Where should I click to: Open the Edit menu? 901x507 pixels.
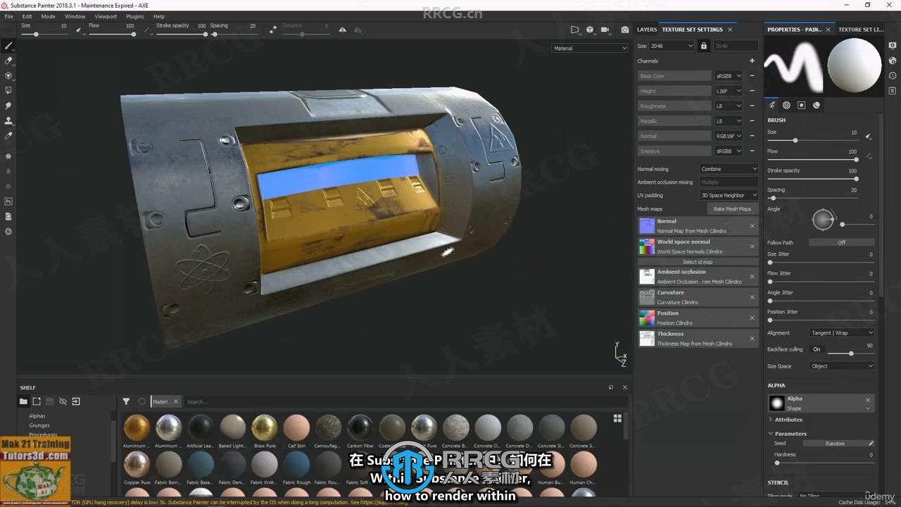pyautogui.click(x=27, y=16)
